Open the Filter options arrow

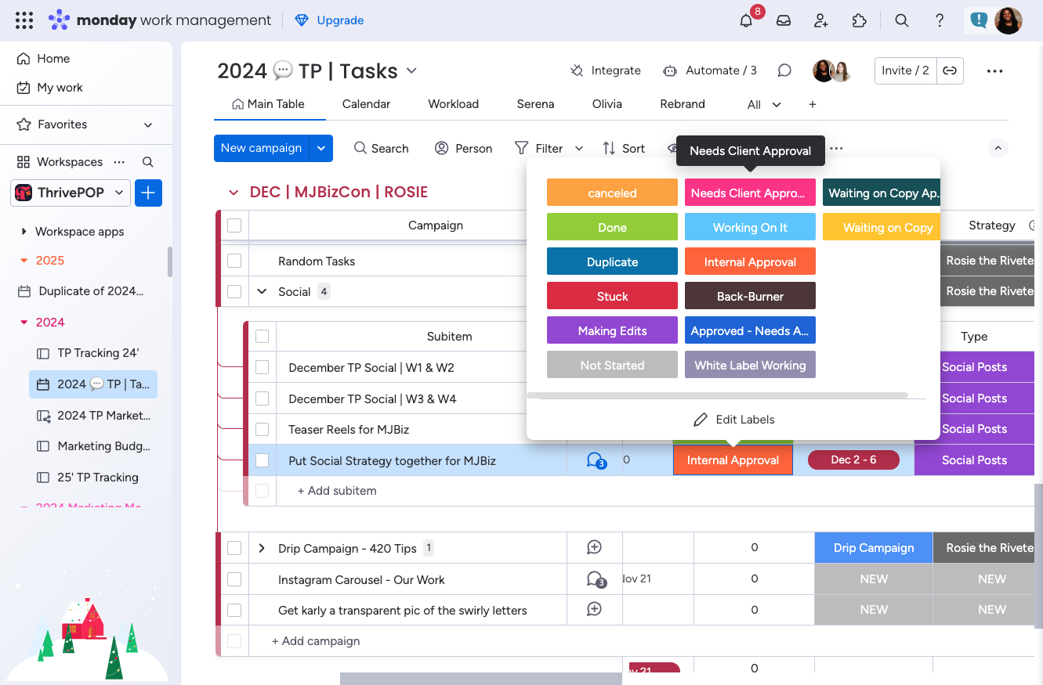point(579,148)
